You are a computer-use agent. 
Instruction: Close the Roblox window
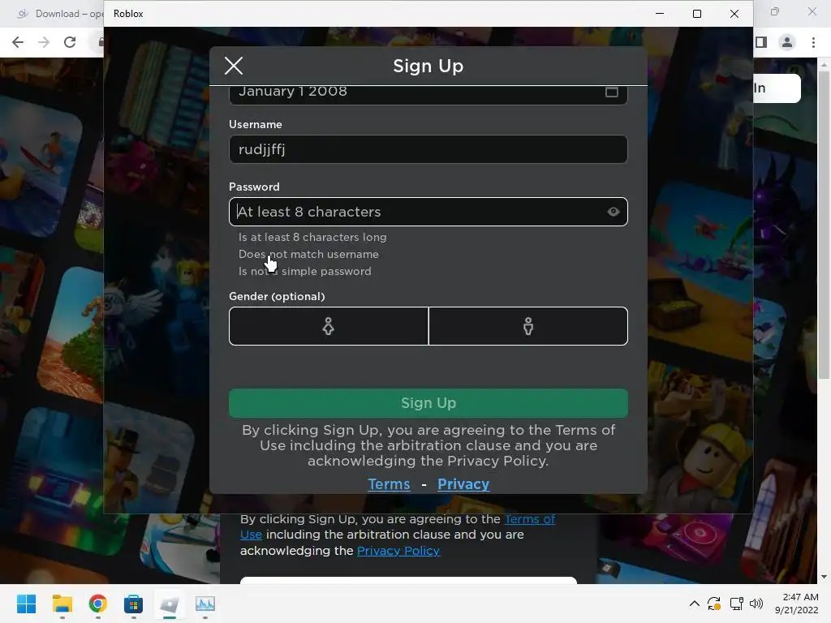734,14
